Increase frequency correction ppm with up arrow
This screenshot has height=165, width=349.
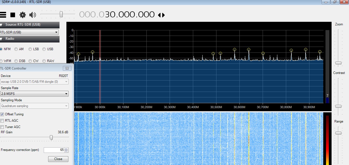(66, 149)
